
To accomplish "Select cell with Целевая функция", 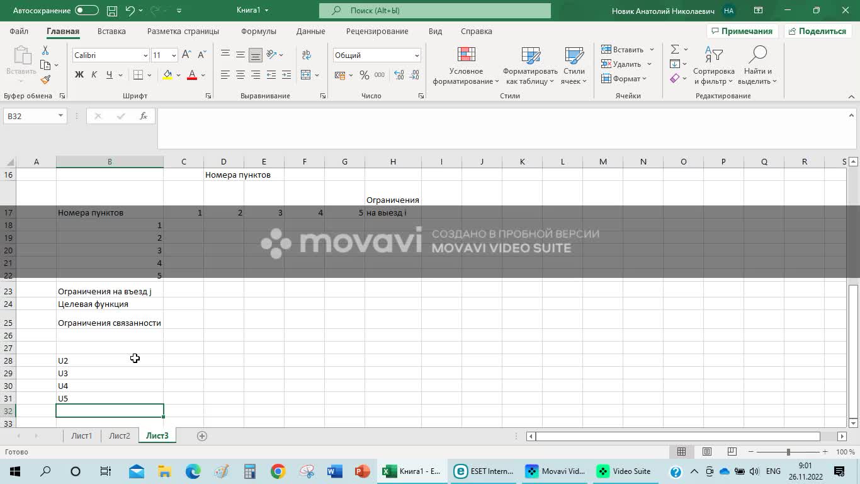I will pos(110,304).
